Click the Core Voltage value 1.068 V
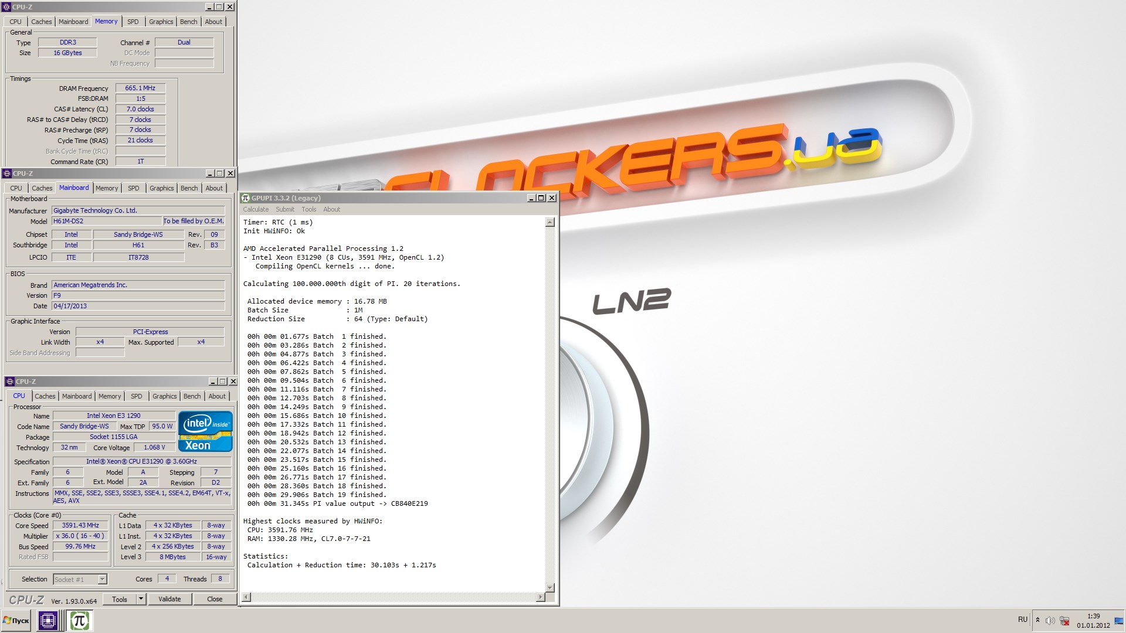Viewport: 1126px width, 633px height. pos(155,447)
